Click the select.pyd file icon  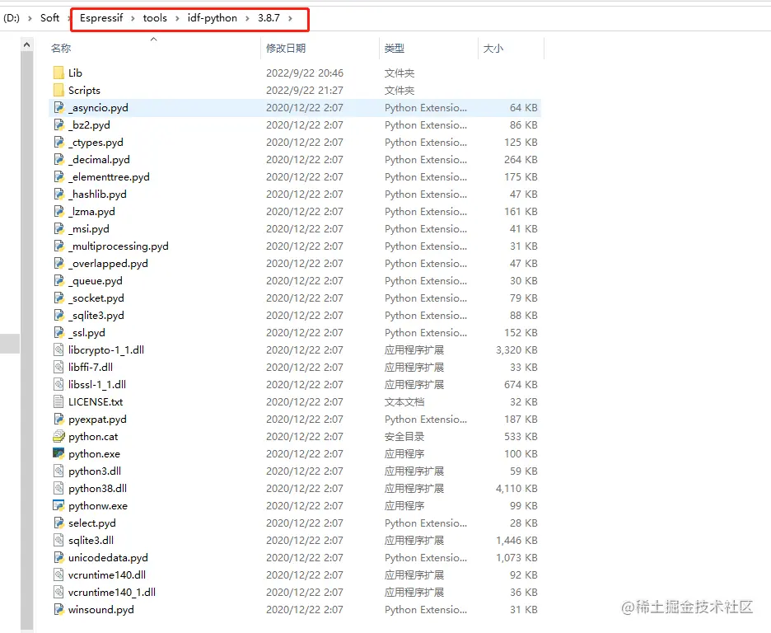click(58, 523)
